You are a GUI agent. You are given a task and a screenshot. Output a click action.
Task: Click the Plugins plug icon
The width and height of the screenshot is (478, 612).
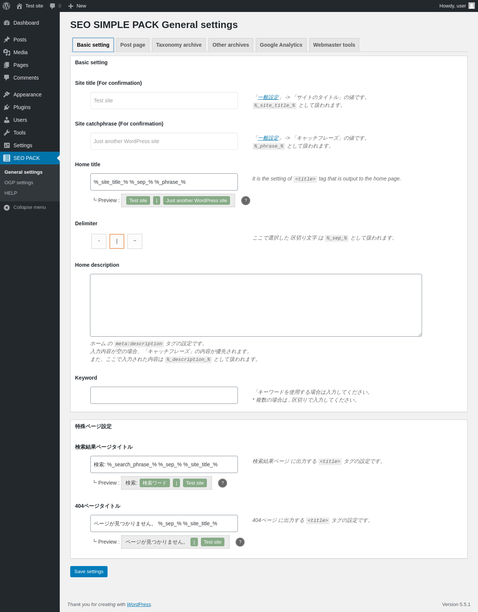pos(7,107)
